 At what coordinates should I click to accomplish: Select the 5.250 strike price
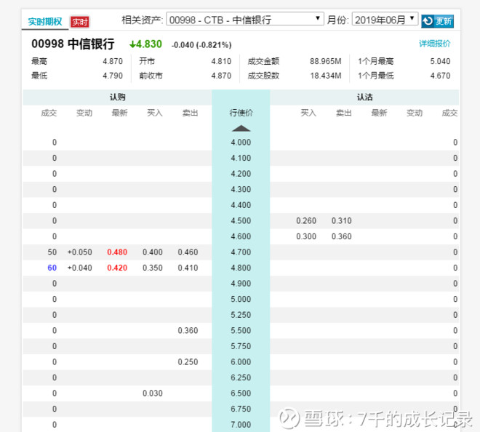pos(241,315)
